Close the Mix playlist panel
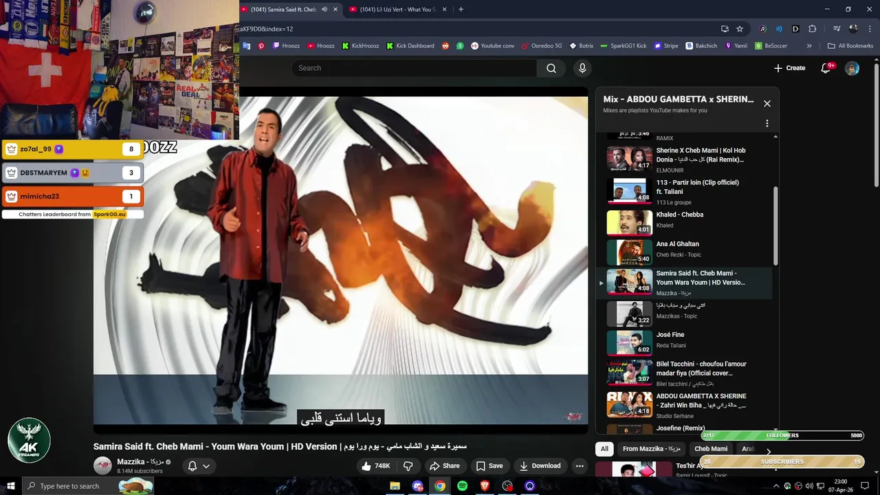The width and height of the screenshot is (880, 495). [767, 104]
